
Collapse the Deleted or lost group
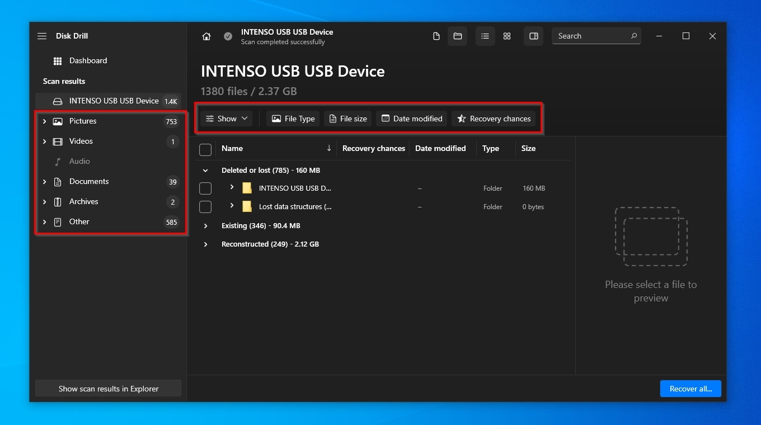[205, 171]
